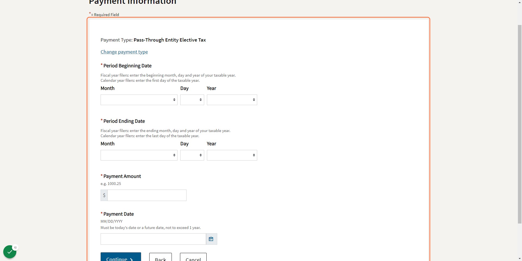Click the Payment Amount label
Image resolution: width=522 pixels, height=261 pixels.
tap(122, 176)
